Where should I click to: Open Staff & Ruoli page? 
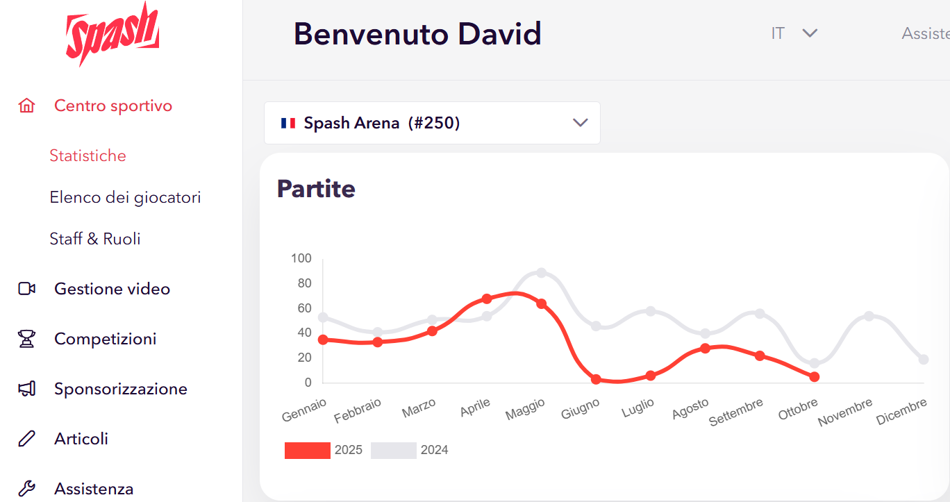[x=95, y=239]
